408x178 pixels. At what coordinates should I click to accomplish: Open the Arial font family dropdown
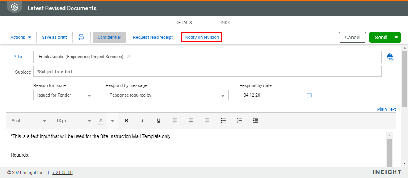[x=29, y=121]
